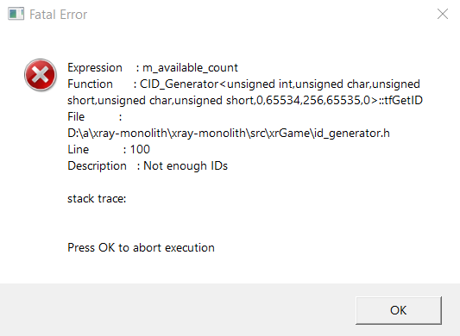Click the unsigned short template parameters line
The height and width of the screenshot is (336, 460).
(x=245, y=101)
